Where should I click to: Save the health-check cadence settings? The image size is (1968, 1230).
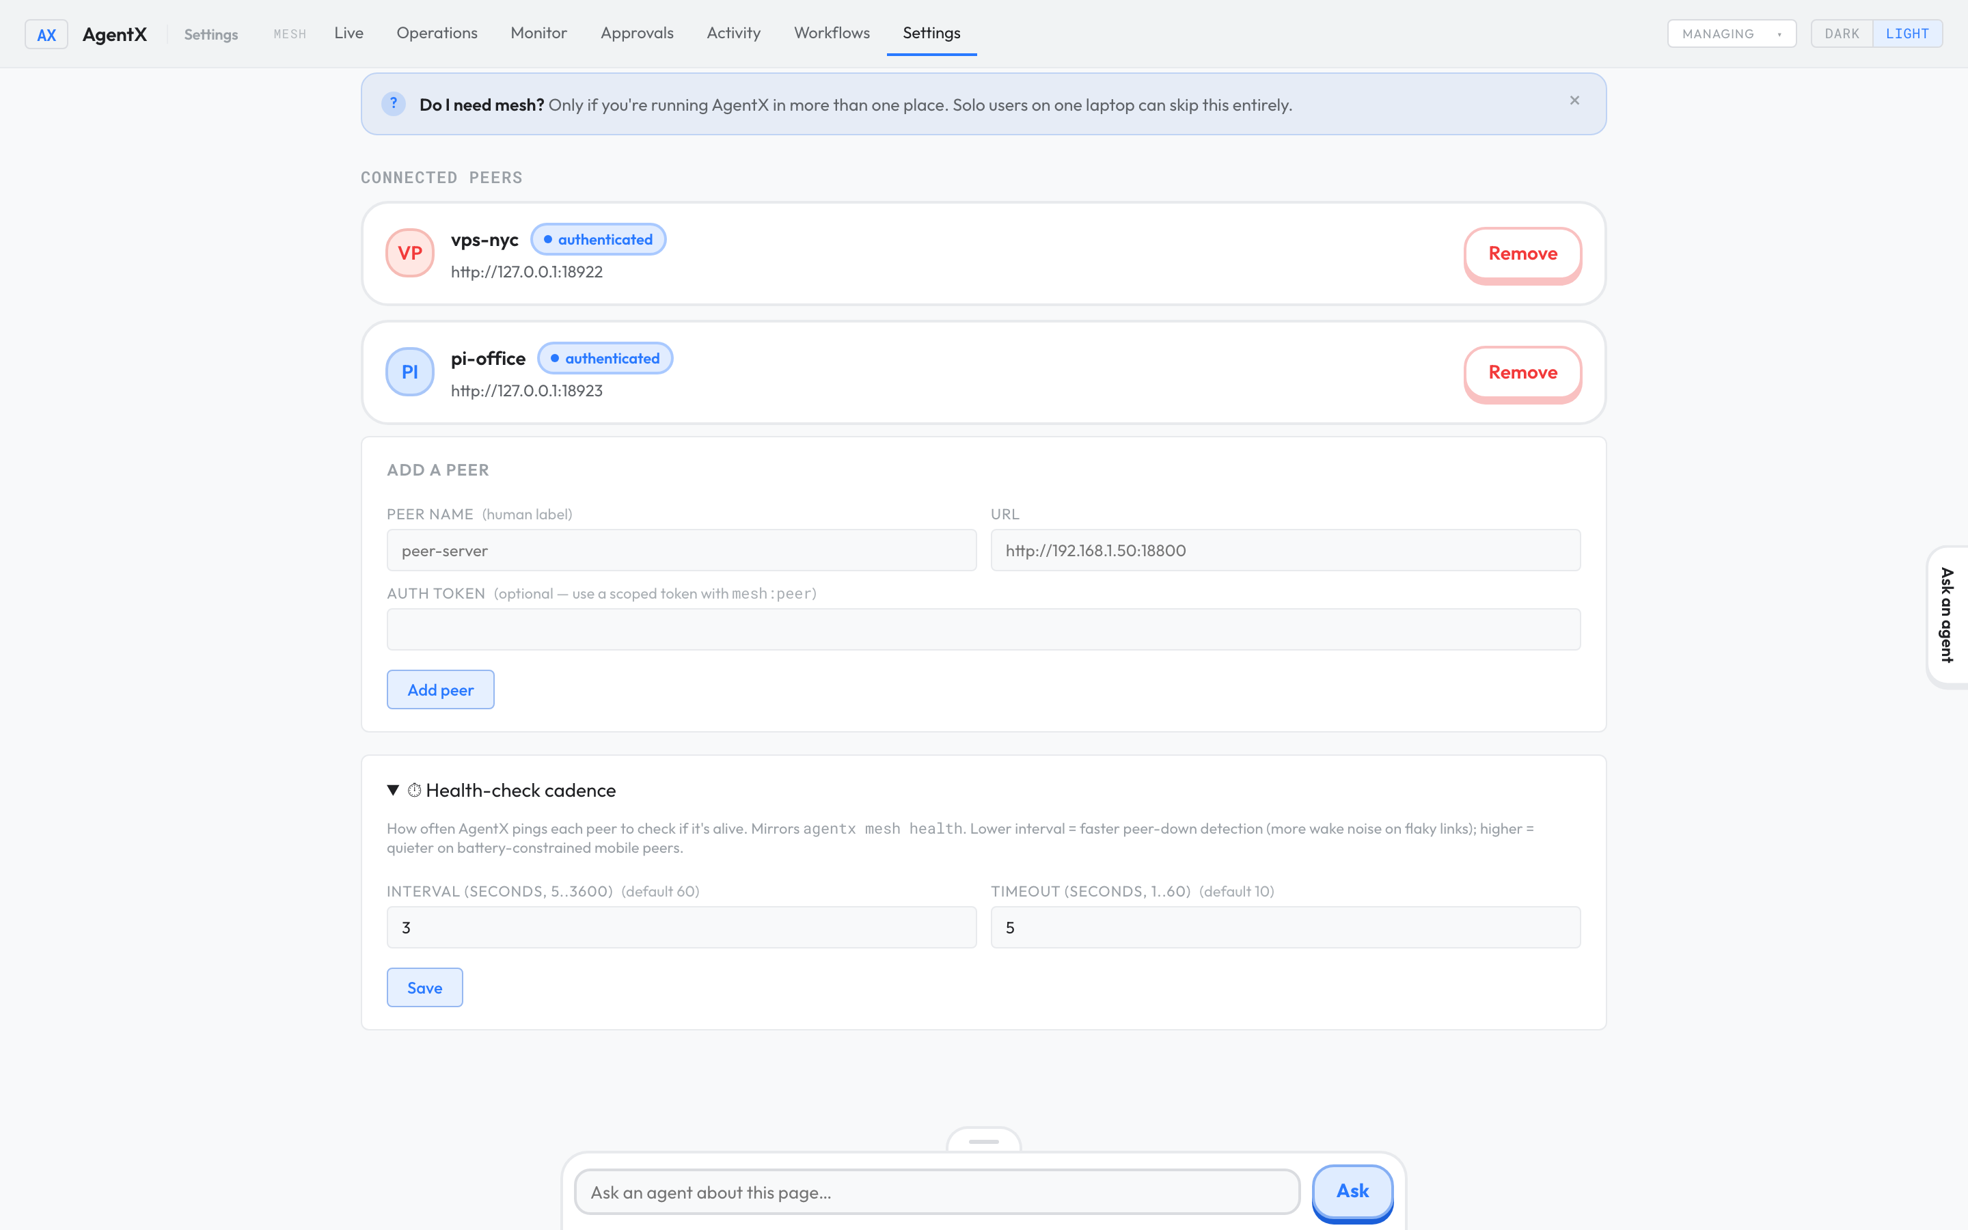pos(424,987)
